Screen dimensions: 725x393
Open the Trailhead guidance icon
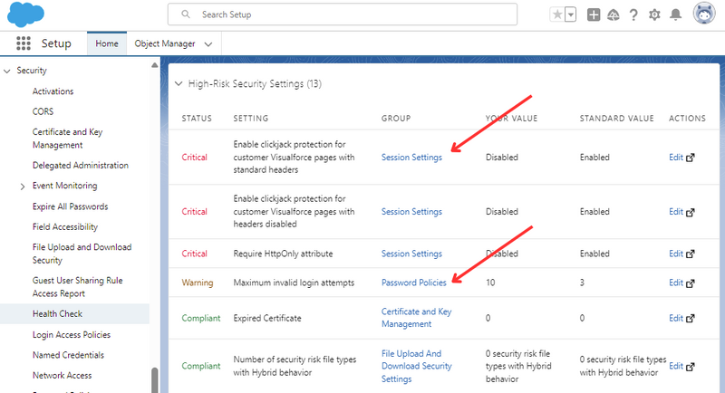614,15
